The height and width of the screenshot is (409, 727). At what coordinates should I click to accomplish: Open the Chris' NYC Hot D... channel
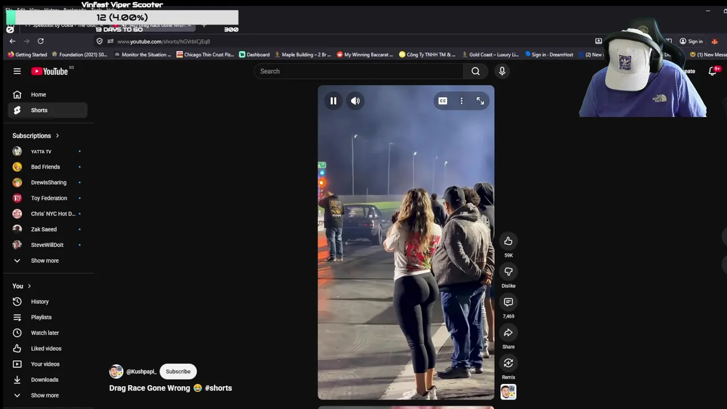[48, 214]
